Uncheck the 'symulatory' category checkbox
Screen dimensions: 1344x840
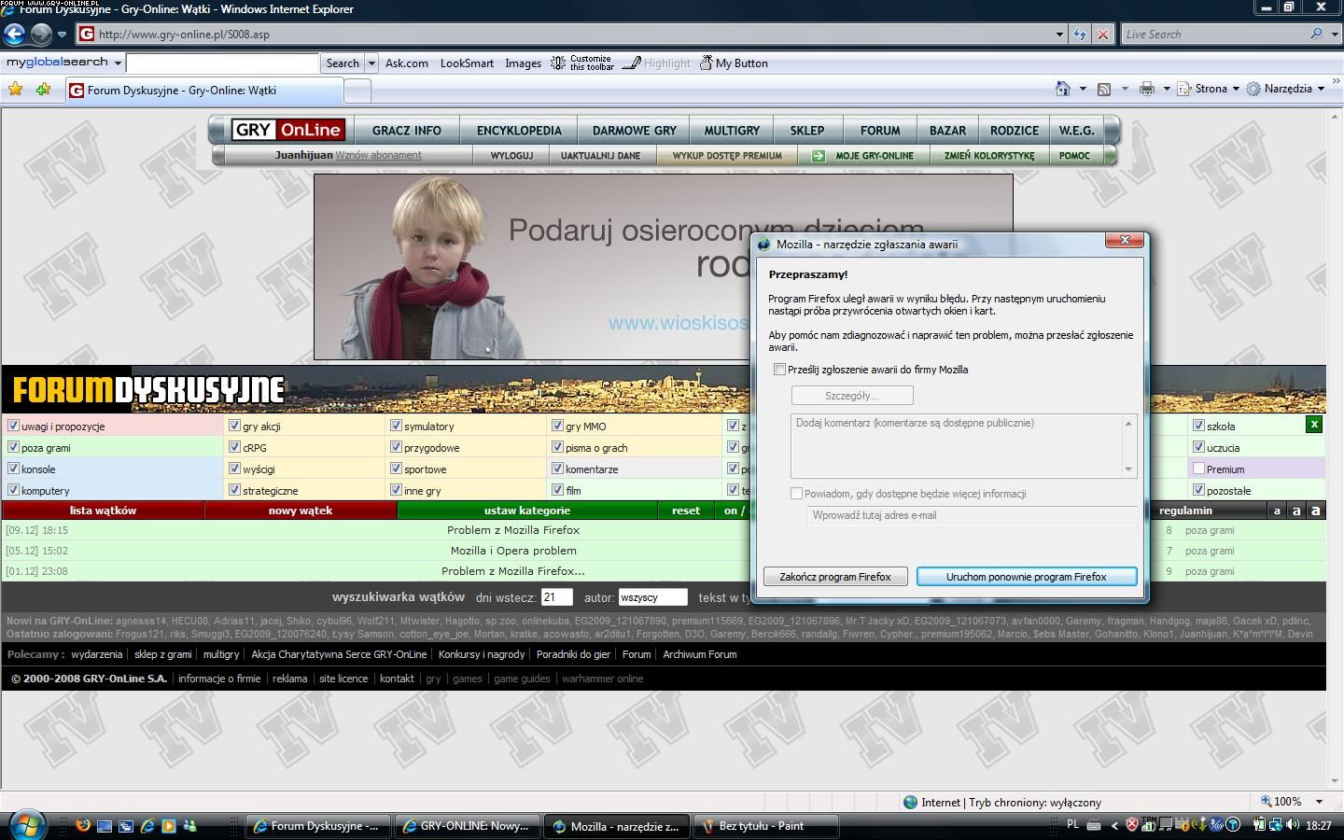click(x=396, y=426)
